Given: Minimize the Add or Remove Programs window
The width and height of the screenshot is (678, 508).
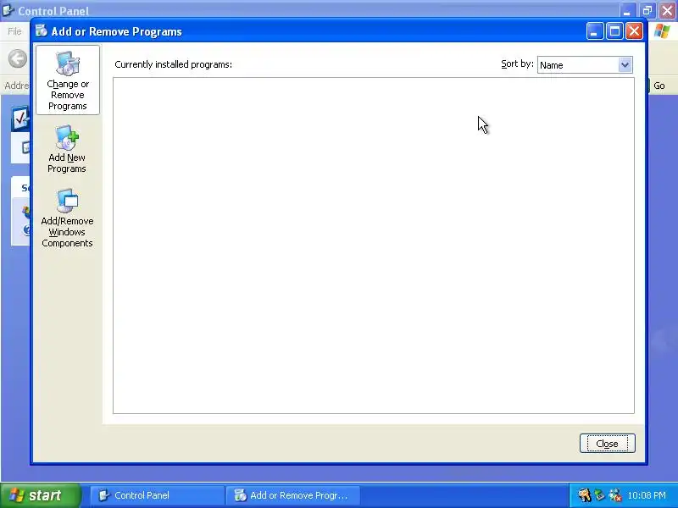Looking at the screenshot, I should [595, 31].
